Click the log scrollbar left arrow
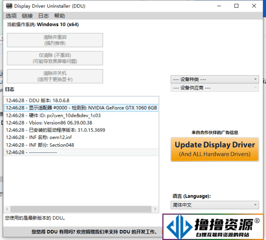The image size is (266, 240). (7, 209)
